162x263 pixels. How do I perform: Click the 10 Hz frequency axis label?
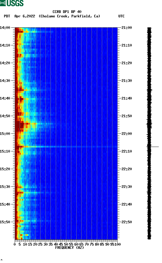tap(25, 244)
